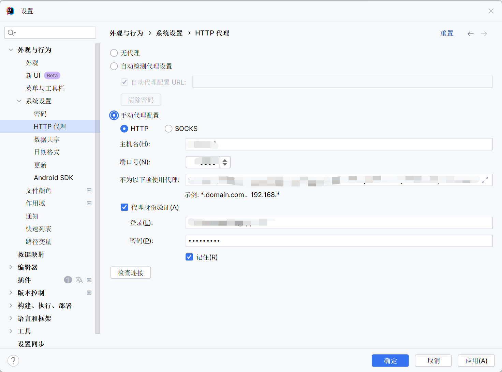Click the IntelliJ app icon in title bar

(x=11, y=11)
